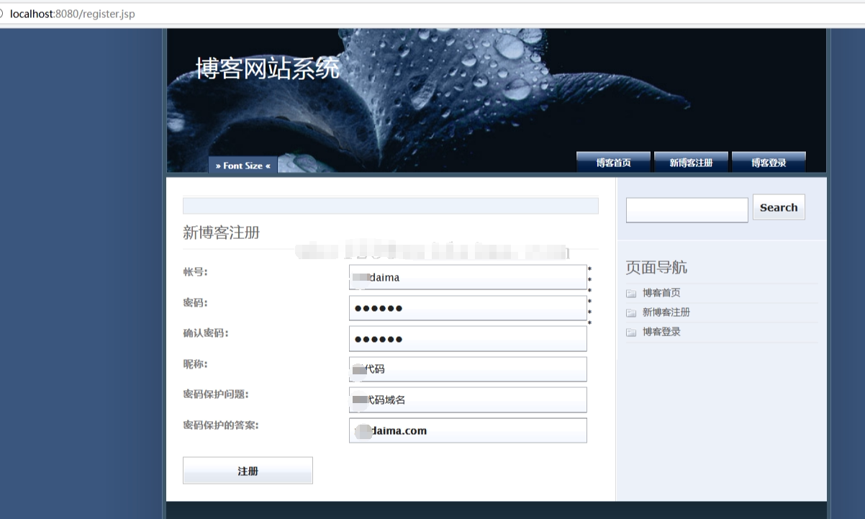Open the 新博客注册 tab in header
The width and height of the screenshot is (865, 519).
tap(691, 162)
